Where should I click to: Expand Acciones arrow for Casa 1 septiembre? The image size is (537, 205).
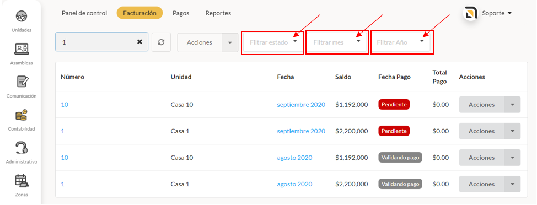pyautogui.click(x=512, y=131)
